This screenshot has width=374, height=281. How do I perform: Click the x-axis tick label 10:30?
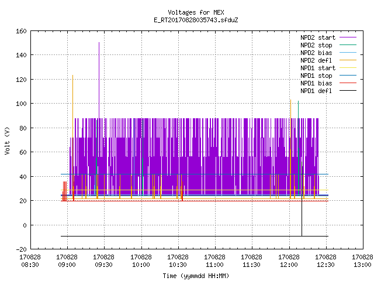(178, 265)
